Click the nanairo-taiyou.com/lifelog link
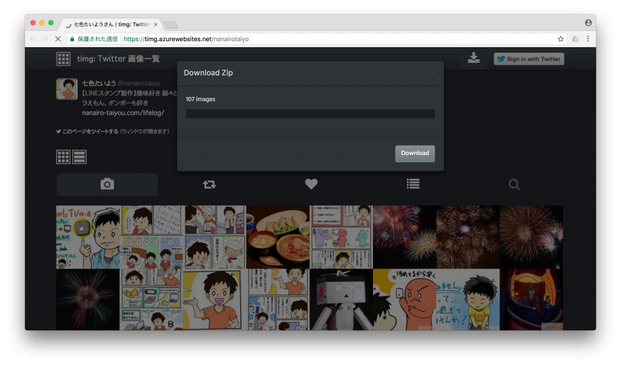 (123, 113)
